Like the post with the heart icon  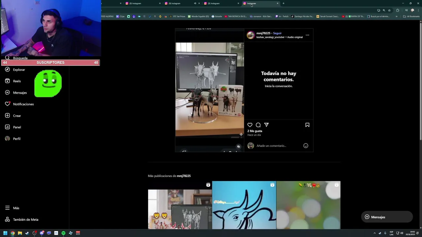click(250, 125)
